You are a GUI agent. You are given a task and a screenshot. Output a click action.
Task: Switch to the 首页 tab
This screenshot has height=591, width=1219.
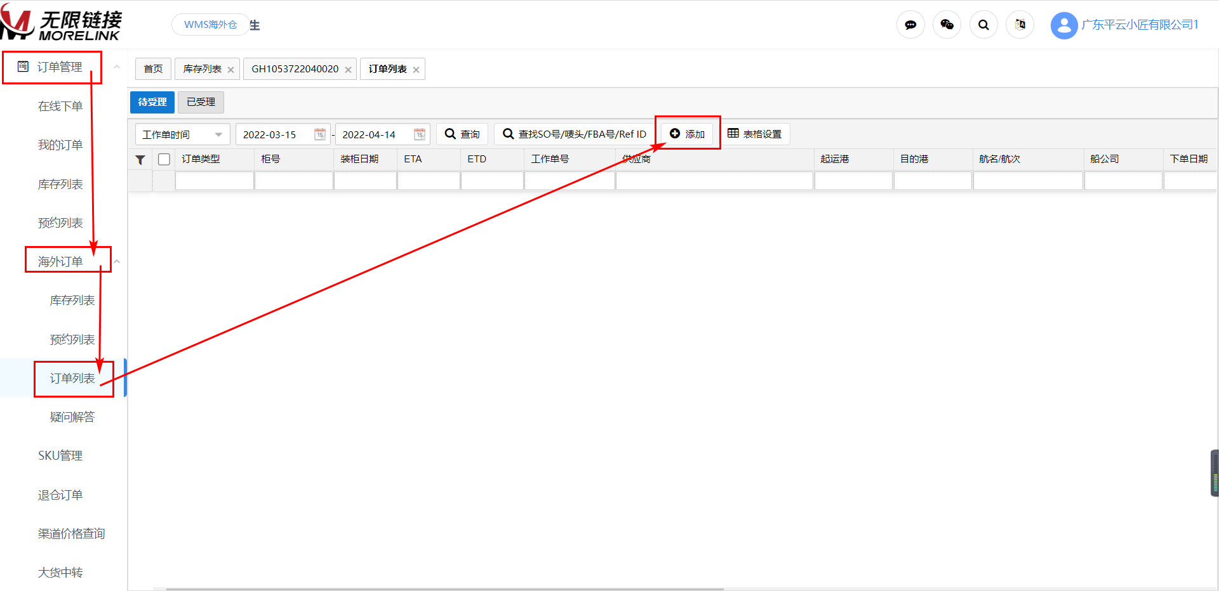(153, 68)
